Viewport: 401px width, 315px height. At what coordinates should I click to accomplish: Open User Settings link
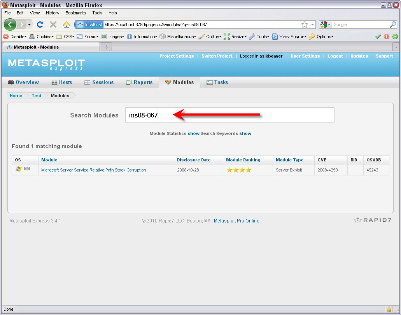(x=305, y=56)
